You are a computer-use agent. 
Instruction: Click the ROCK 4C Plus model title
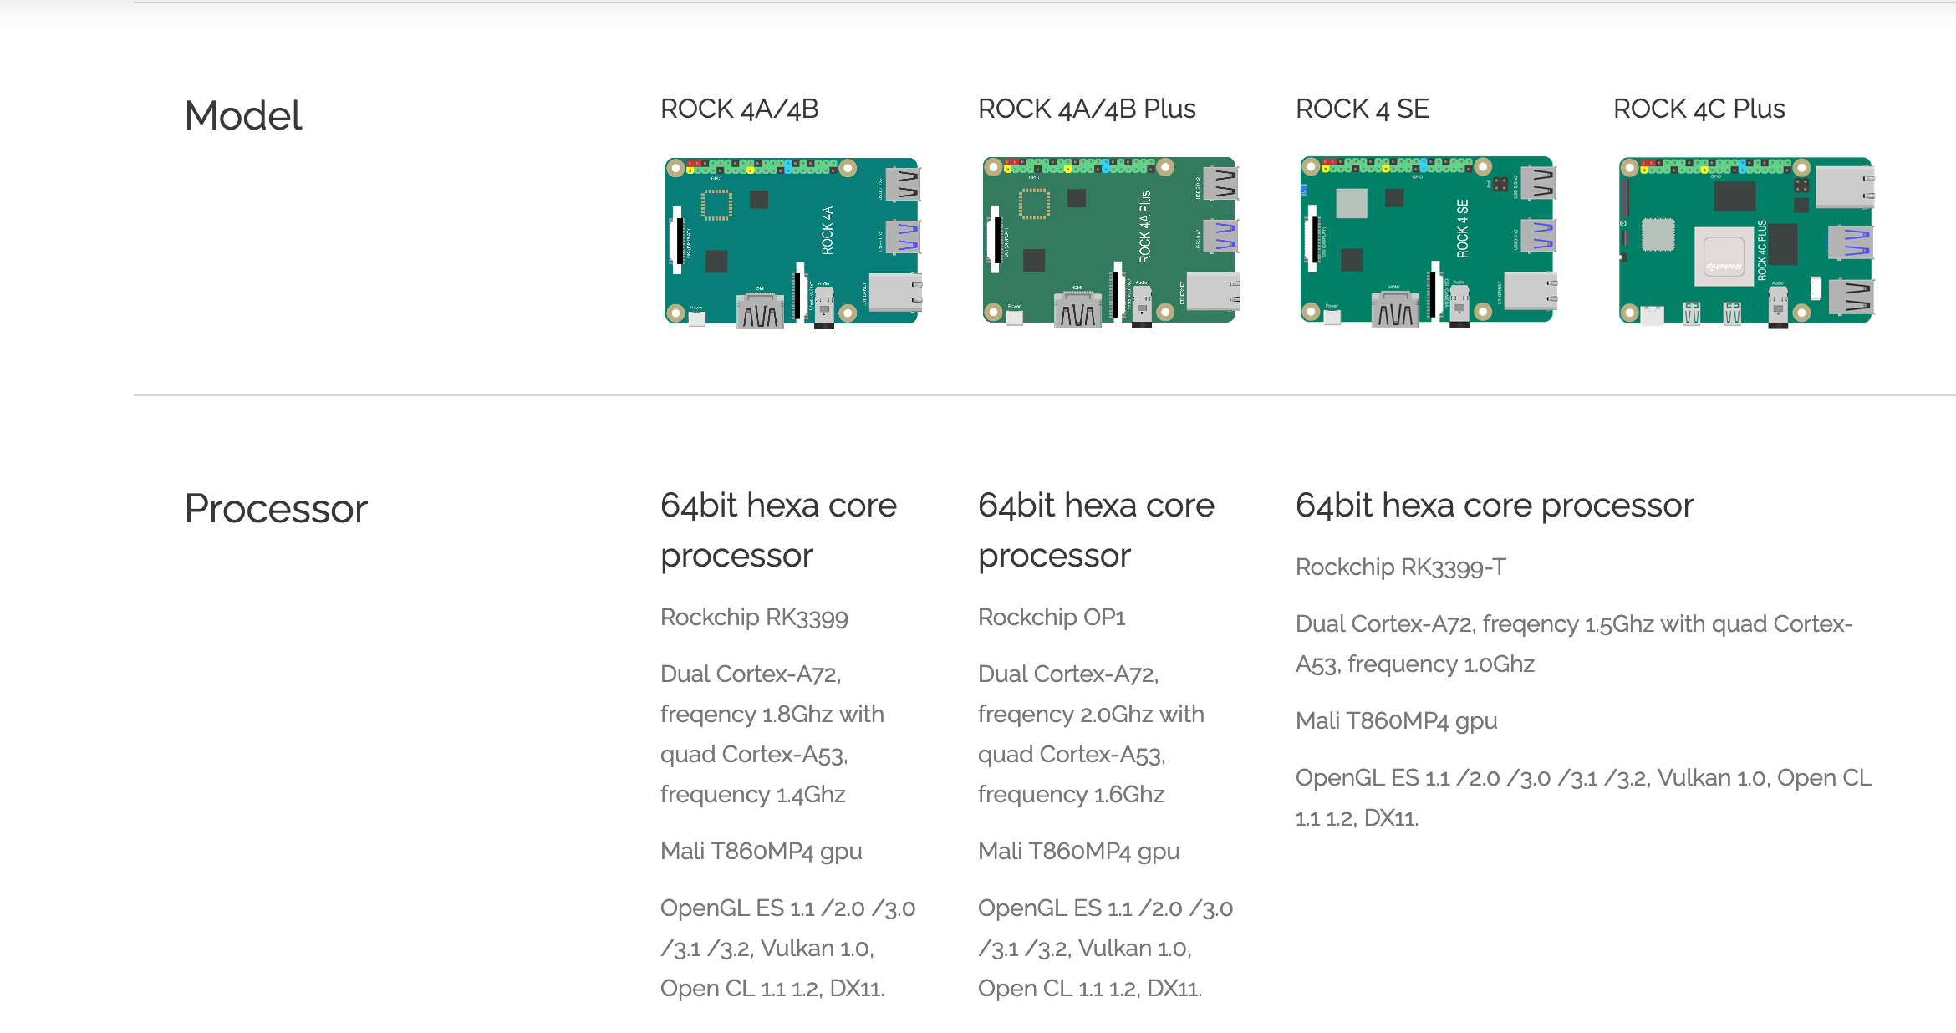[1699, 109]
